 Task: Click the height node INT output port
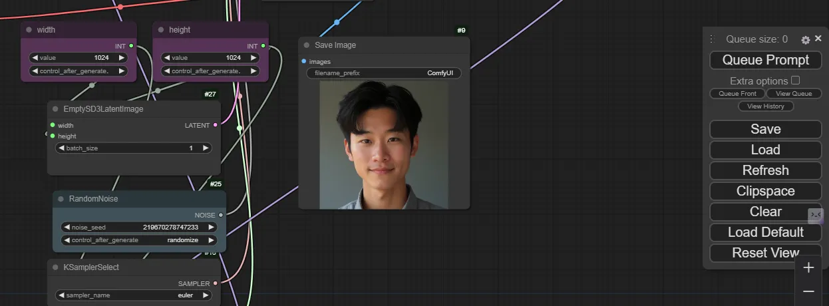pos(263,46)
